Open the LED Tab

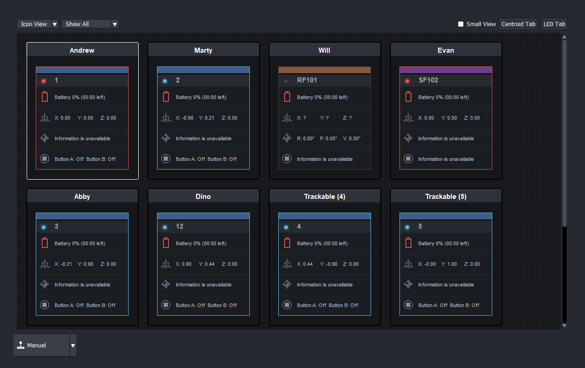[554, 24]
